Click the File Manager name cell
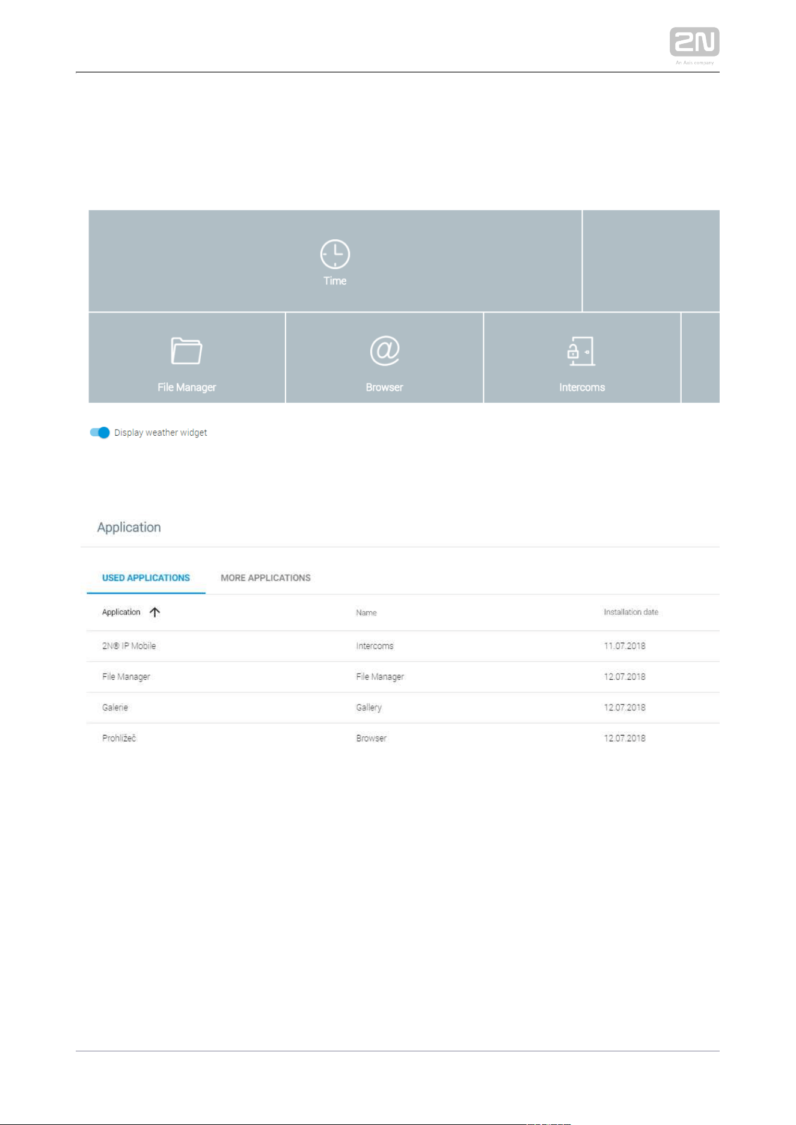Image resolution: width=796 pixels, height=1125 pixels. [x=380, y=677]
